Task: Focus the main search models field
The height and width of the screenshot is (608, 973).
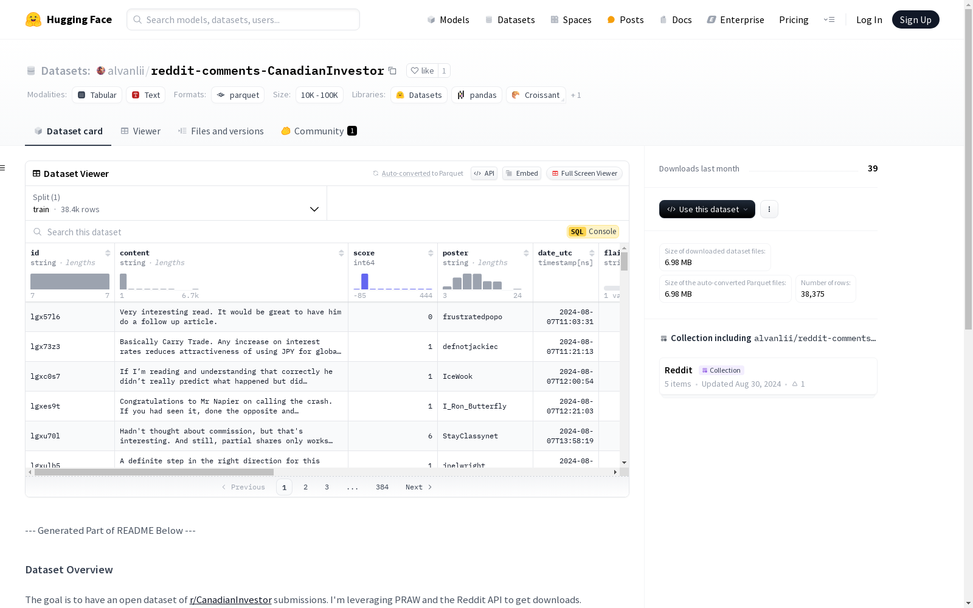Action: click(243, 19)
